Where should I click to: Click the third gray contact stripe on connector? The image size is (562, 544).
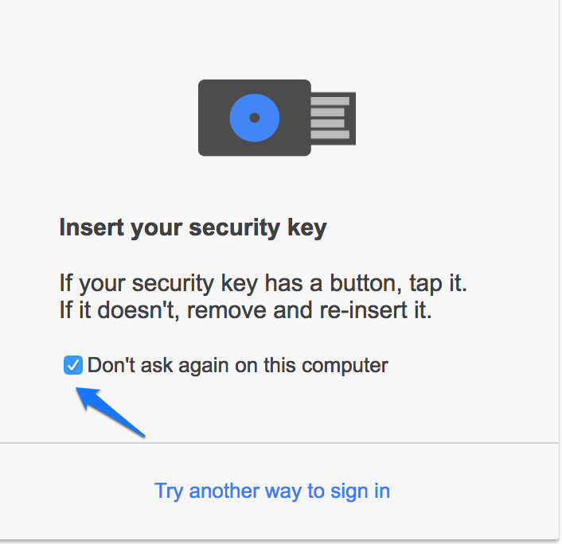click(328, 123)
